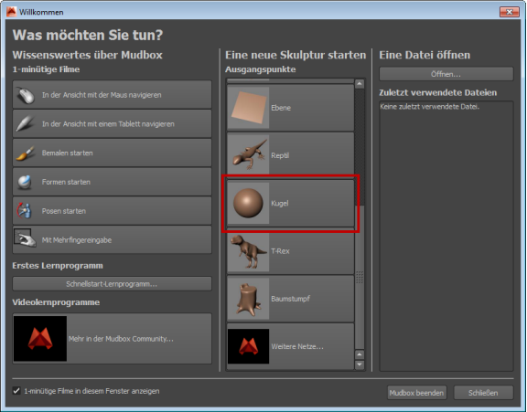
Task: Click the tablet pen navigation icon
Action: 26,124
